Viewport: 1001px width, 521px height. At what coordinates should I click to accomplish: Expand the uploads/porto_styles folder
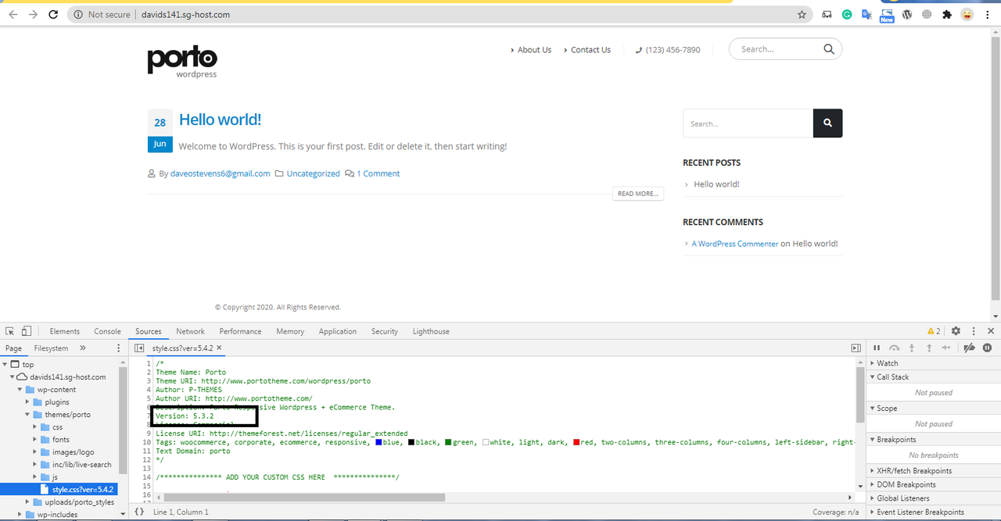28,501
